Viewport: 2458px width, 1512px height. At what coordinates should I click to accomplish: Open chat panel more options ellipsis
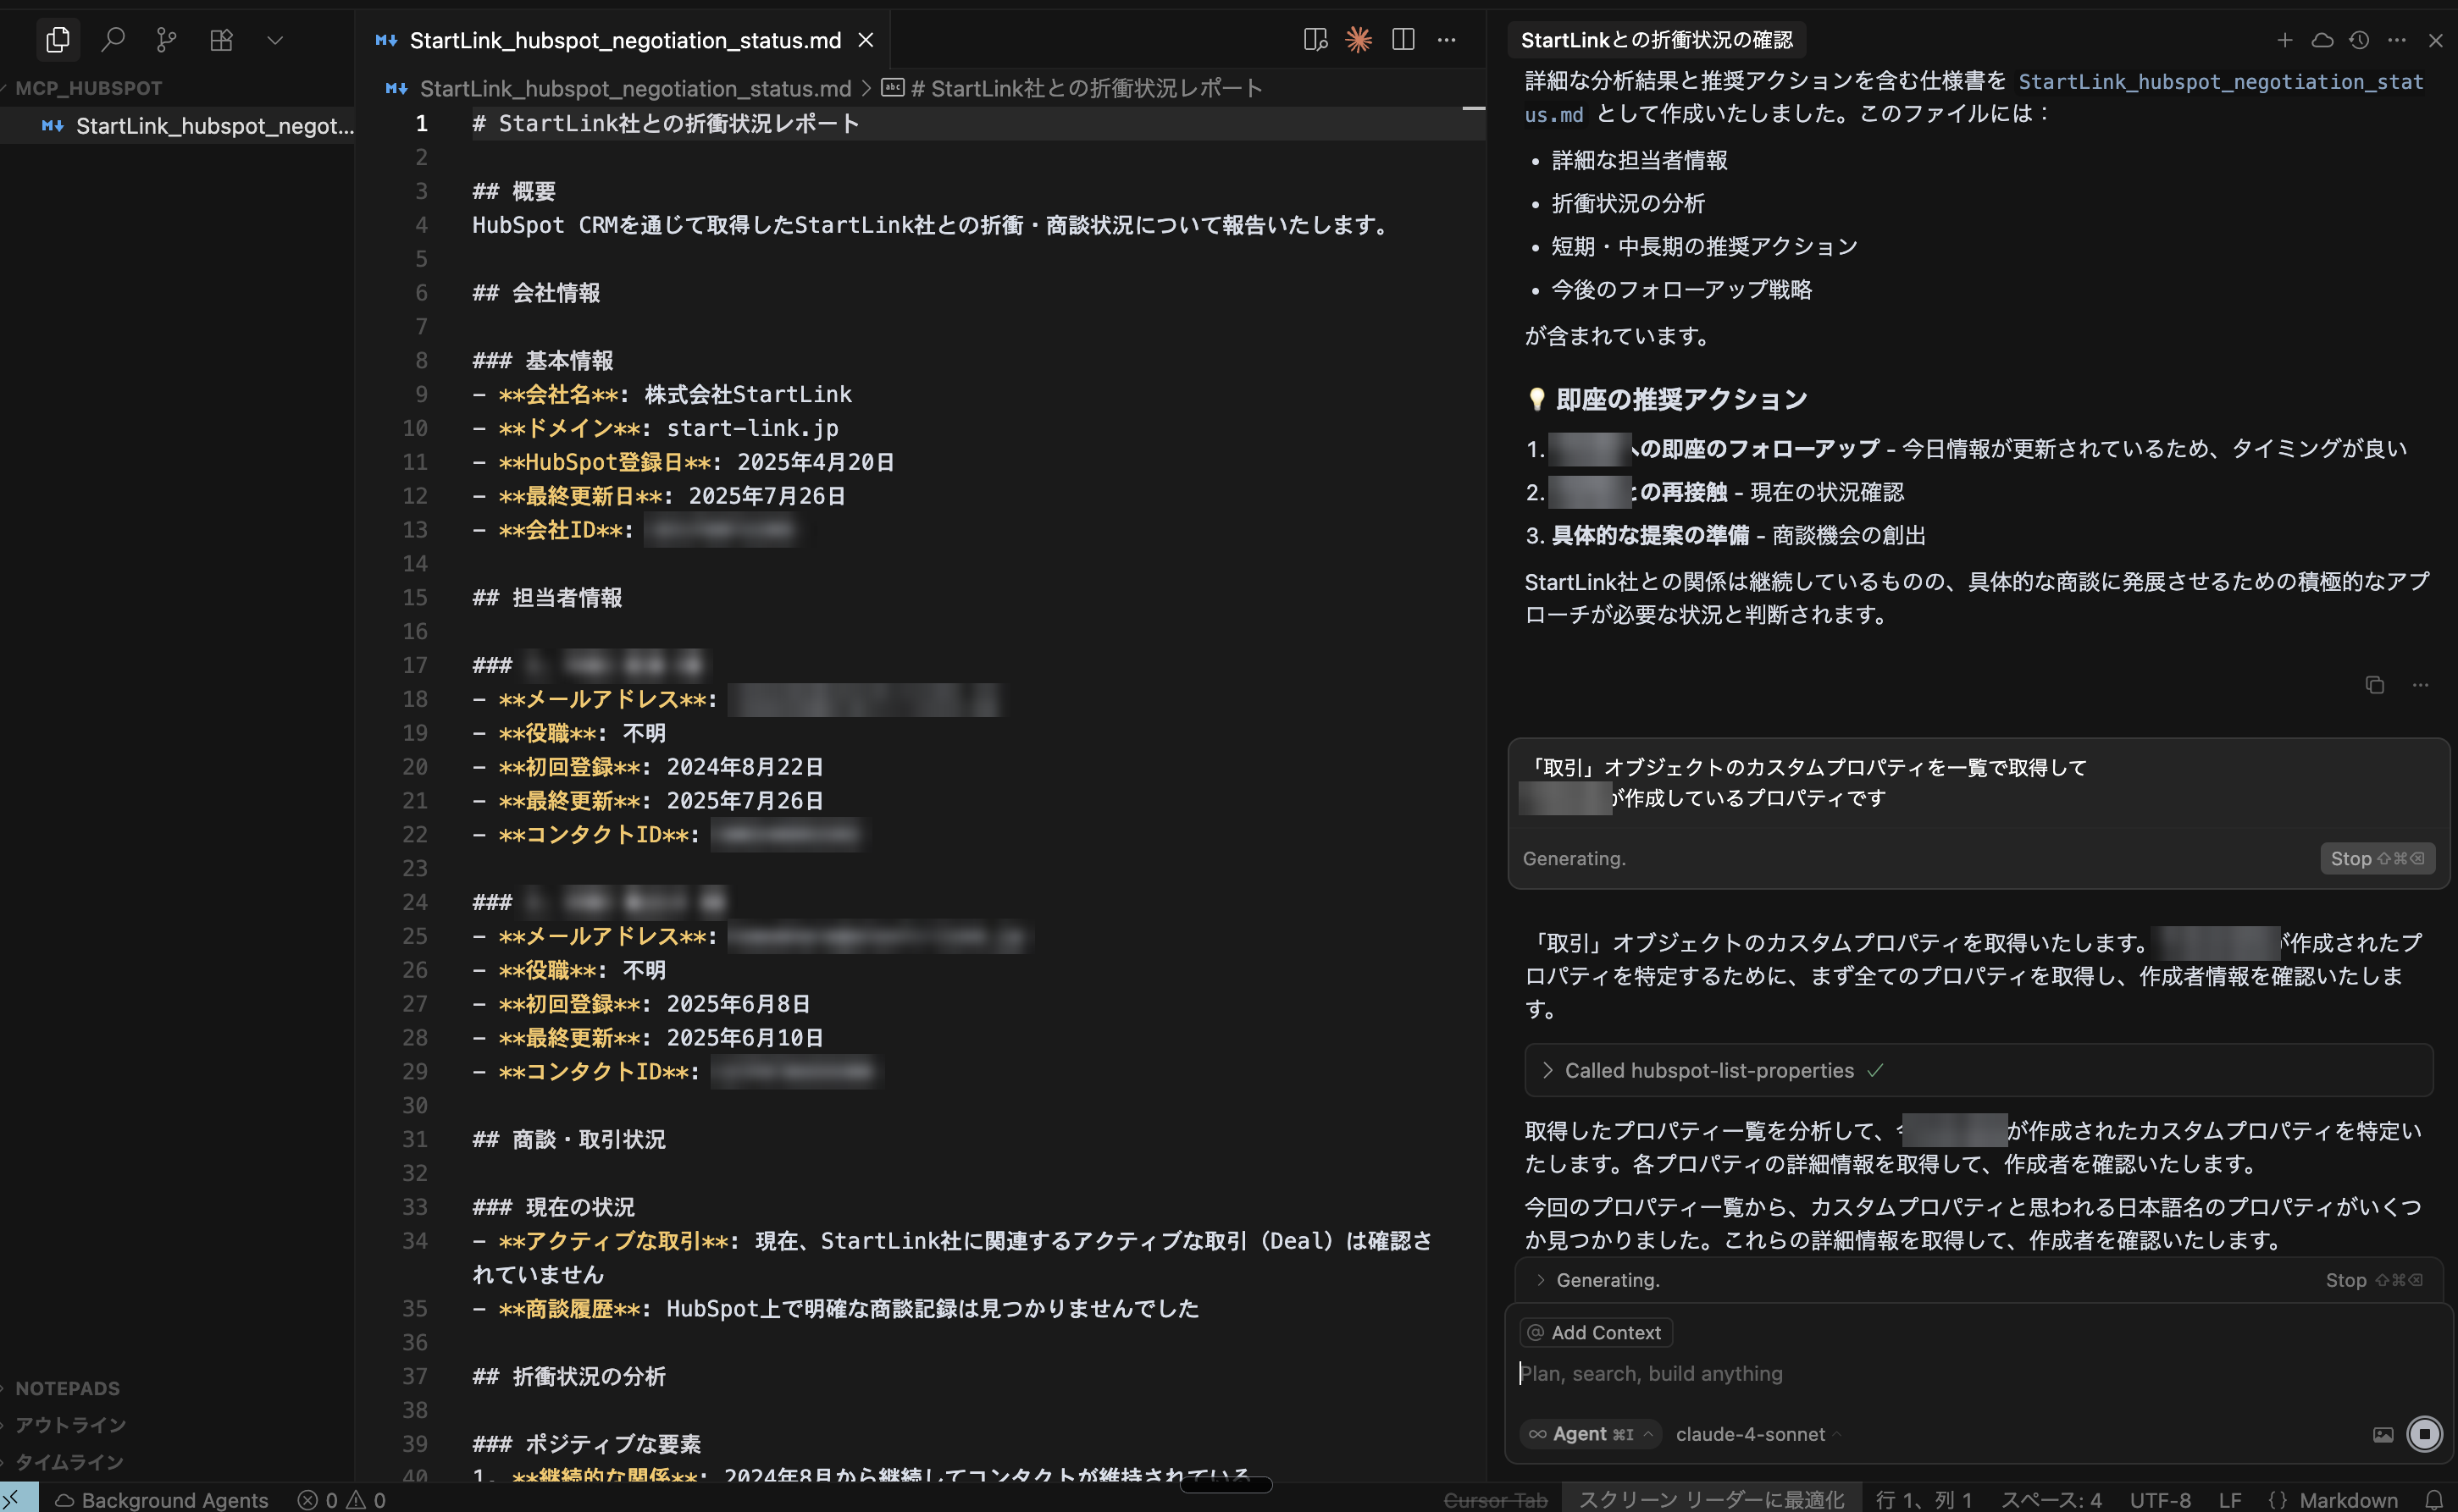pyautogui.click(x=2397, y=40)
